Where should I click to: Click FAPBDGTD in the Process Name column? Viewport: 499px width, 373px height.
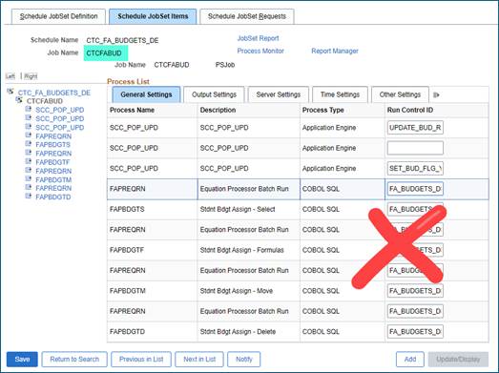click(x=127, y=332)
